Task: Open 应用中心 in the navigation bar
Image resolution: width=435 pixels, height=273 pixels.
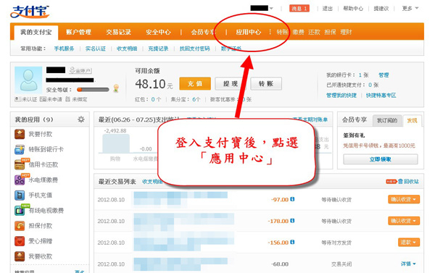Action: [249, 32]
